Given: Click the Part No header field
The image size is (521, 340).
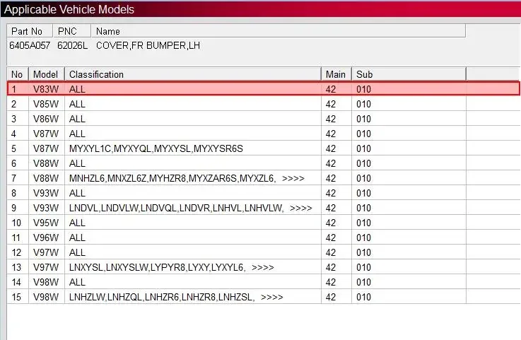Looking at the screenshot, I should pos(30,31).
